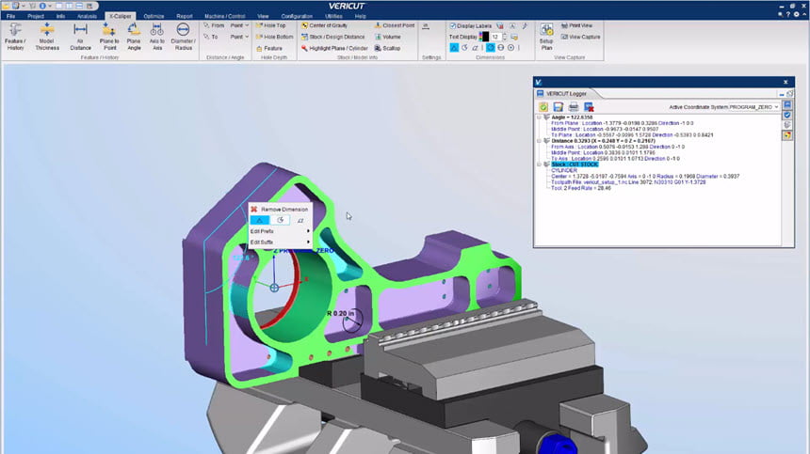810x454 pixels.
Task: Select the Feature / History tool
Action: [15, 37]
